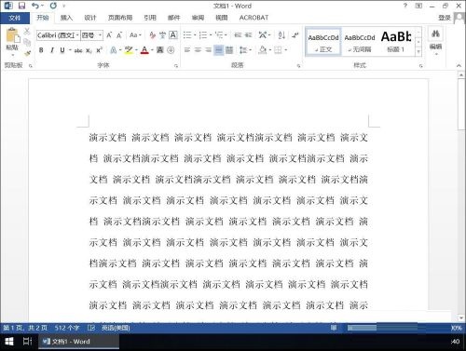Click the character shading icon

coord(160,50)
